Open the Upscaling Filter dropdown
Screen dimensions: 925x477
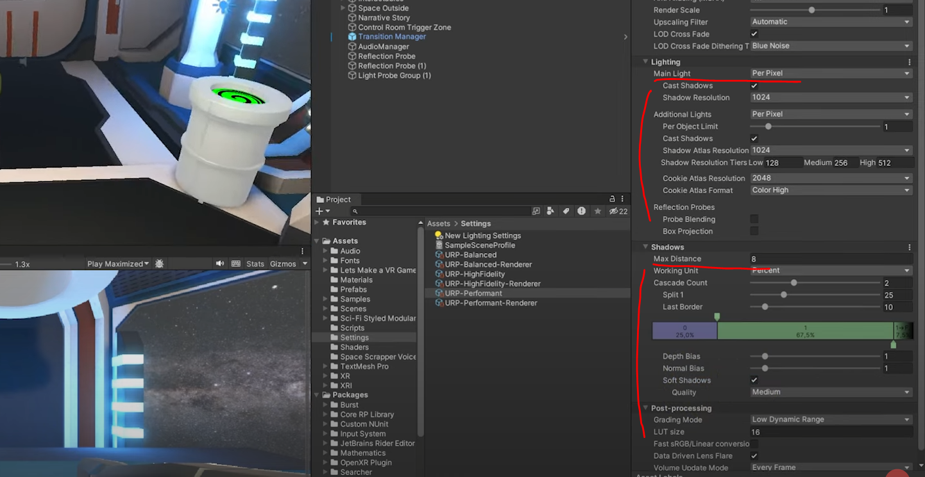(x=831, y=22)
